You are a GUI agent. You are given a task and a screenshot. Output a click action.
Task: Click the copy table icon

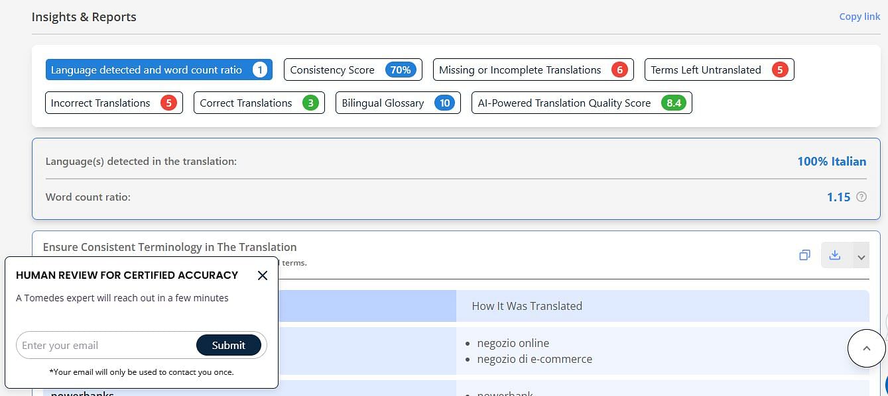pyautogui.click(x=804, y=256)
